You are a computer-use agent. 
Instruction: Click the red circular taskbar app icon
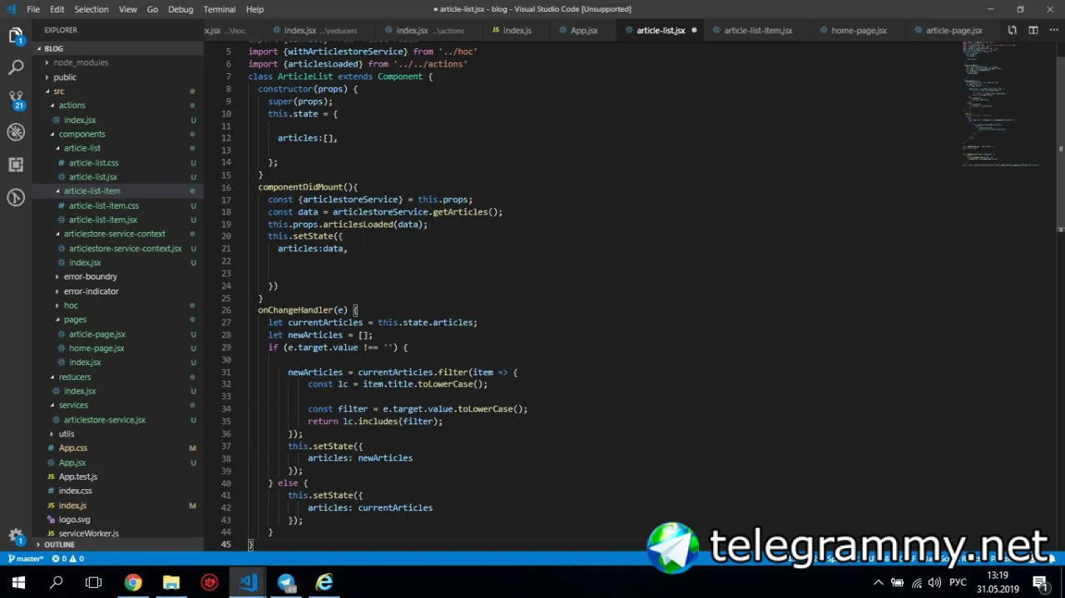pyautogui.click(x=210, y=582)
